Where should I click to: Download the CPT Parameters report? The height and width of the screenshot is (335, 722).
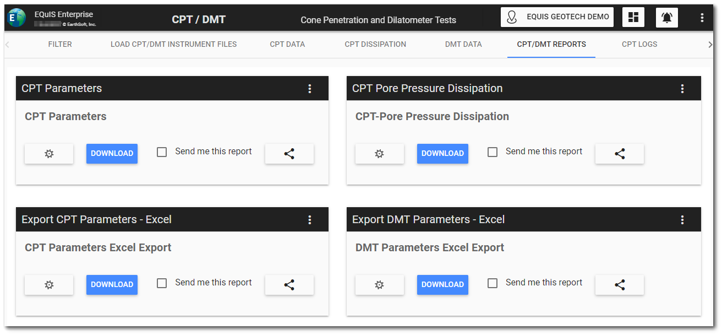(x=112, y=154)
